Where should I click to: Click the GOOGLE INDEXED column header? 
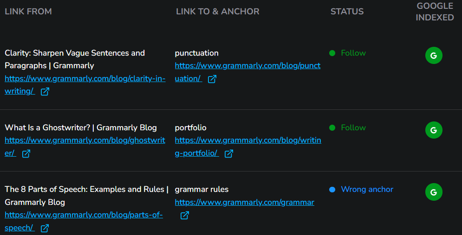click(435, 12)
